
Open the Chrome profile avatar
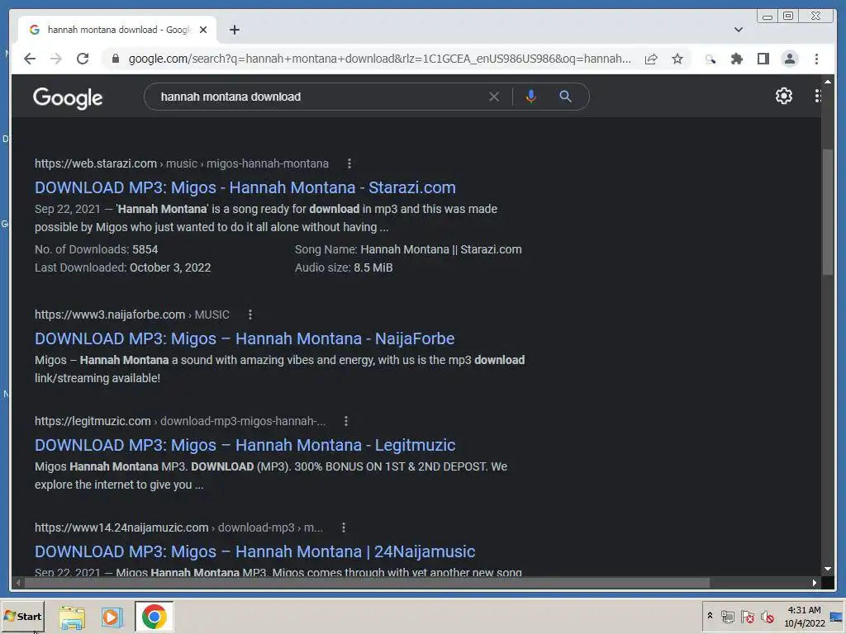point(790,59)
